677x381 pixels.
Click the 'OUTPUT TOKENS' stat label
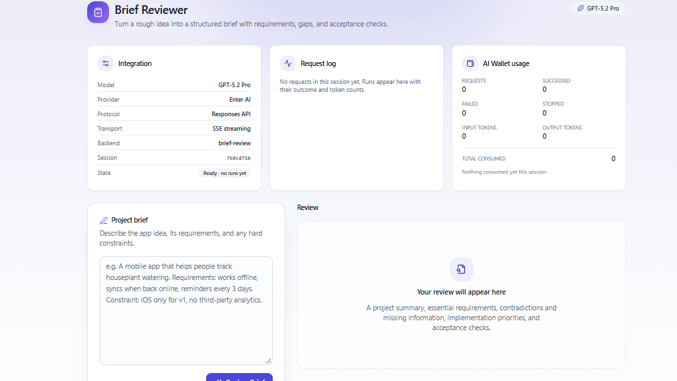coord(562,127)
